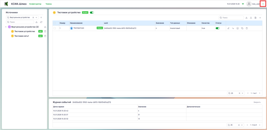Screen dimensions: 267x130
Task: Click the вкл badge of Тестовая сеть1
Action: click(x=40, y=36)
